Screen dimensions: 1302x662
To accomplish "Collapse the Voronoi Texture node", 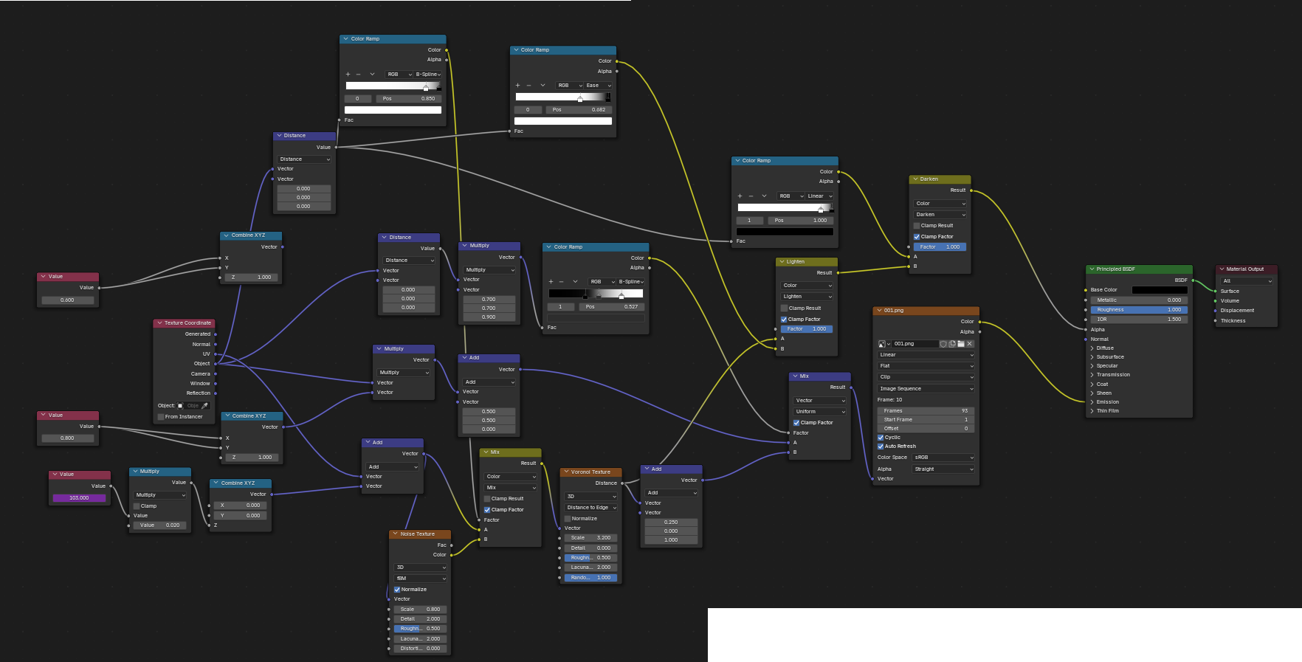I will pyautogui.click(x=567, y=472).
